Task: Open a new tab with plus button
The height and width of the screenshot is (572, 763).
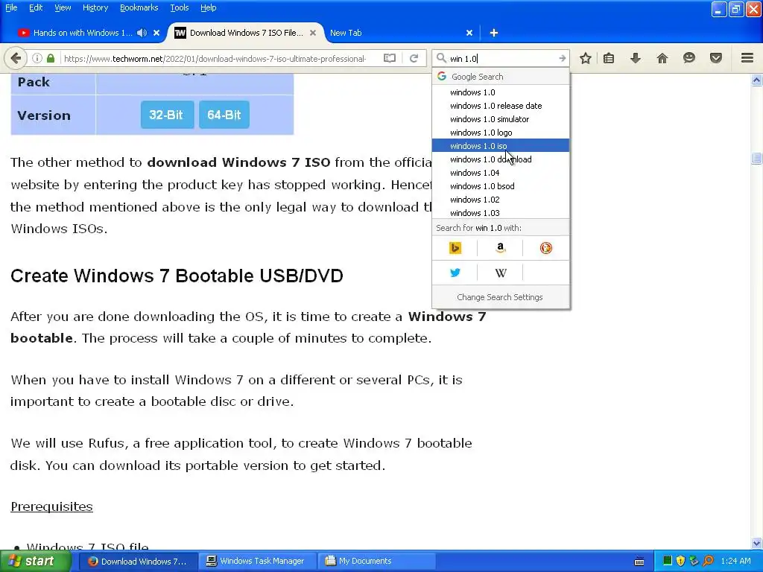Action: pyautogui.click(x=493, y=33)
